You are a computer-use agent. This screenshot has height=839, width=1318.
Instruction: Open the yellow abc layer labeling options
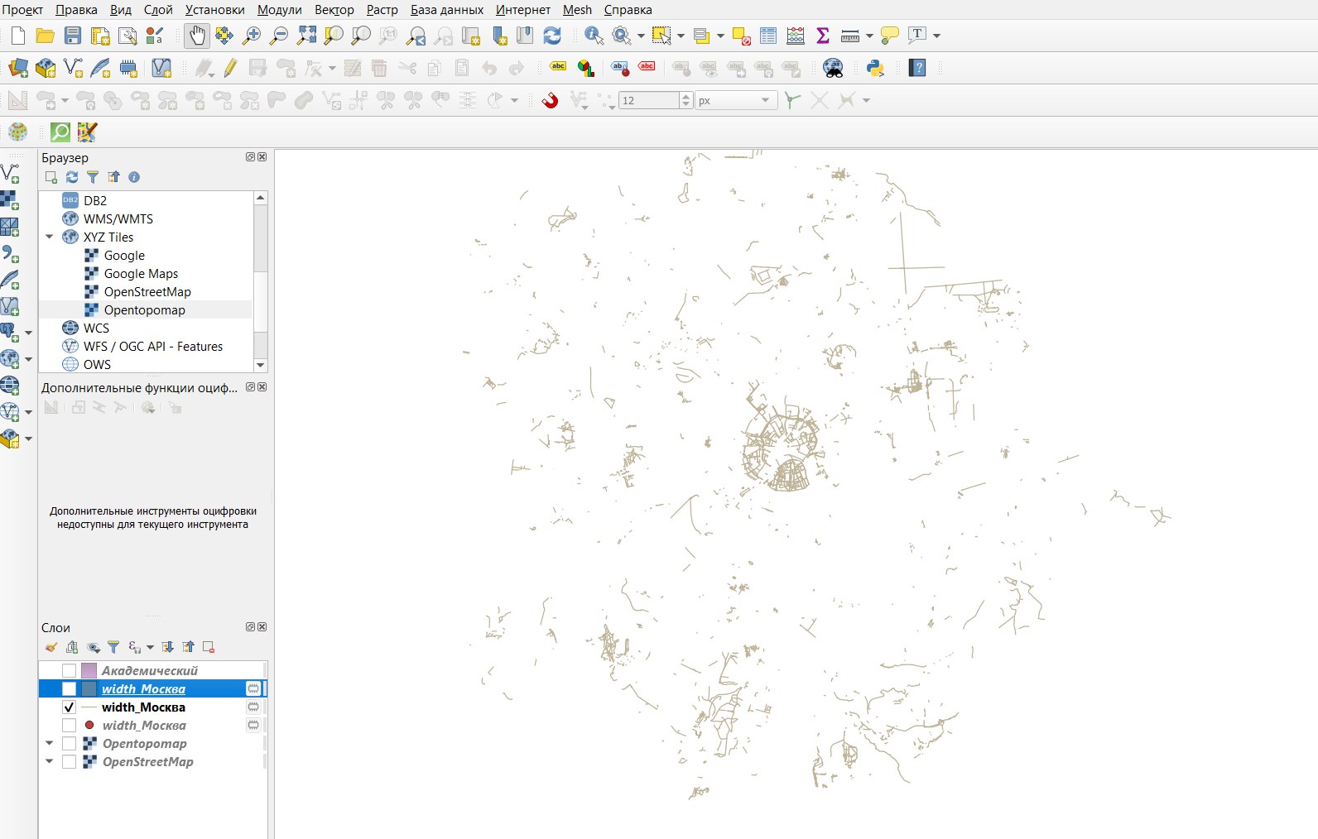pyautogui.click(x=559, y=68)
